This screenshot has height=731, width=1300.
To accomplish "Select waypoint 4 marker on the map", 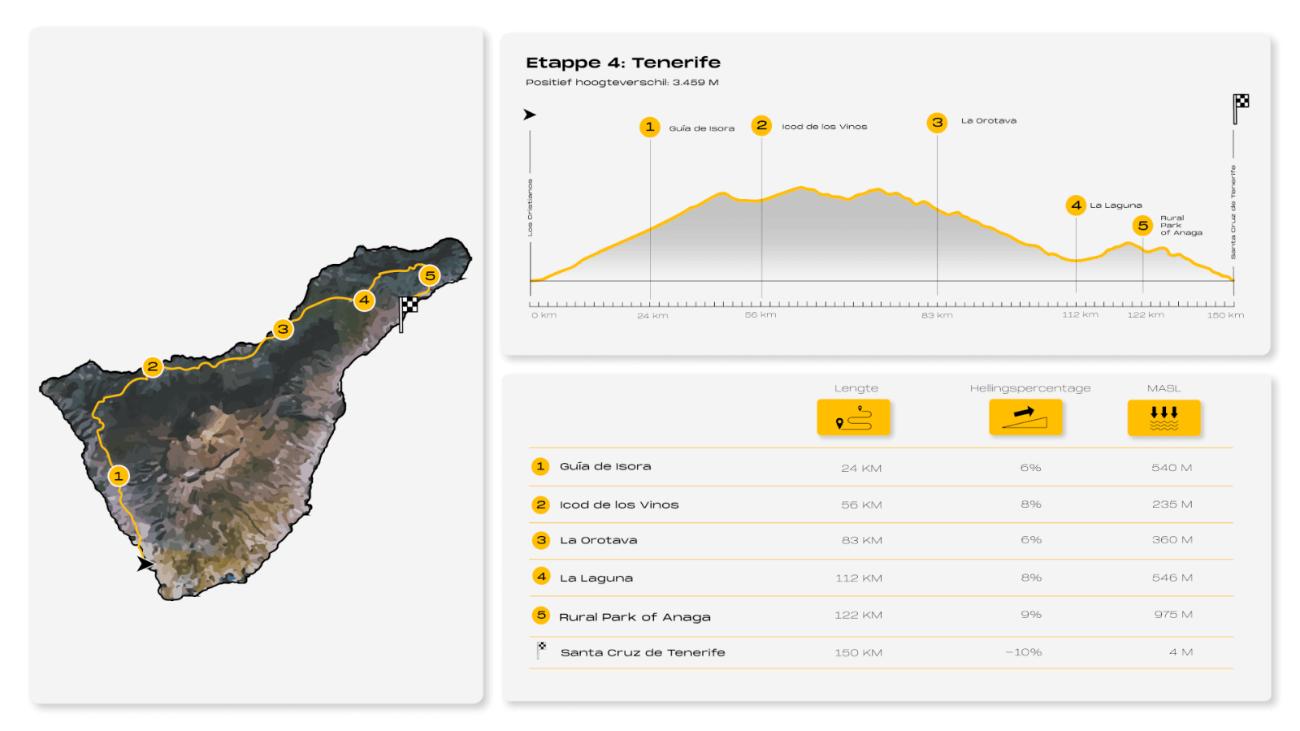I will [364, 300].
